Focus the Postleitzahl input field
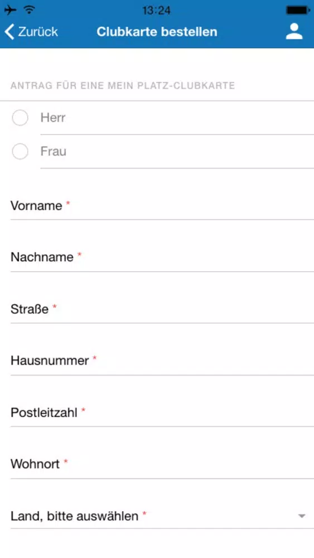314x558 pixels. (162, 412)
